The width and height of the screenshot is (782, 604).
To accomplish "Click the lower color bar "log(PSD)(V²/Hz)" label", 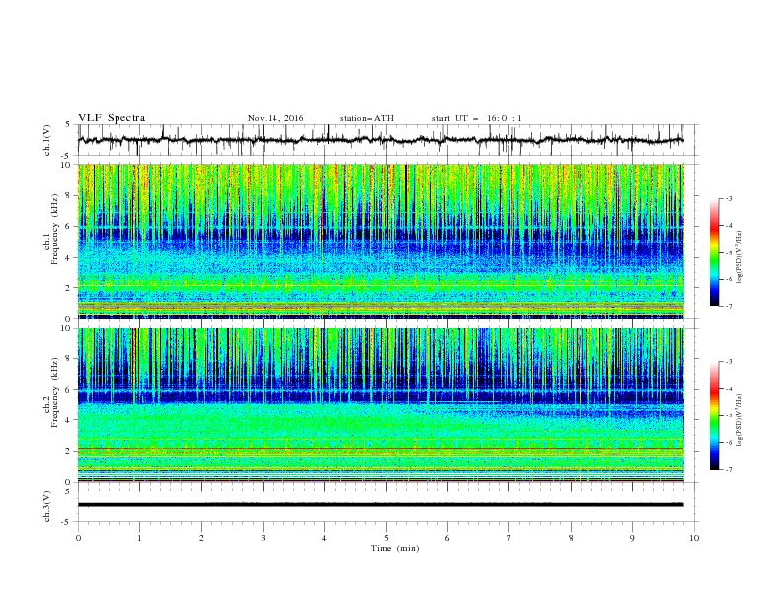I will click(740, 420).
